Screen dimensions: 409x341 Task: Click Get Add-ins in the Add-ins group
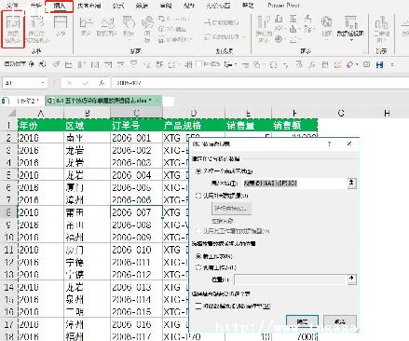(221, 22)
